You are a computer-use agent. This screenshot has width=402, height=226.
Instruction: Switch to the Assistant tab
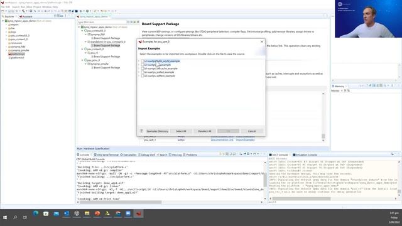pos(26,16)
